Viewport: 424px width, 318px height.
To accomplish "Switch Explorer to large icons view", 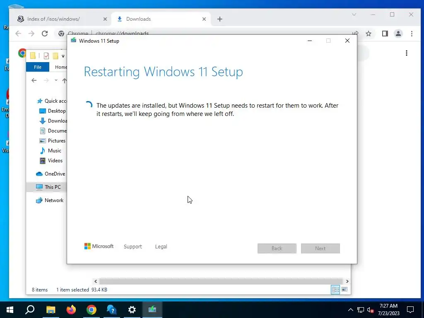I will pos(344,289).
